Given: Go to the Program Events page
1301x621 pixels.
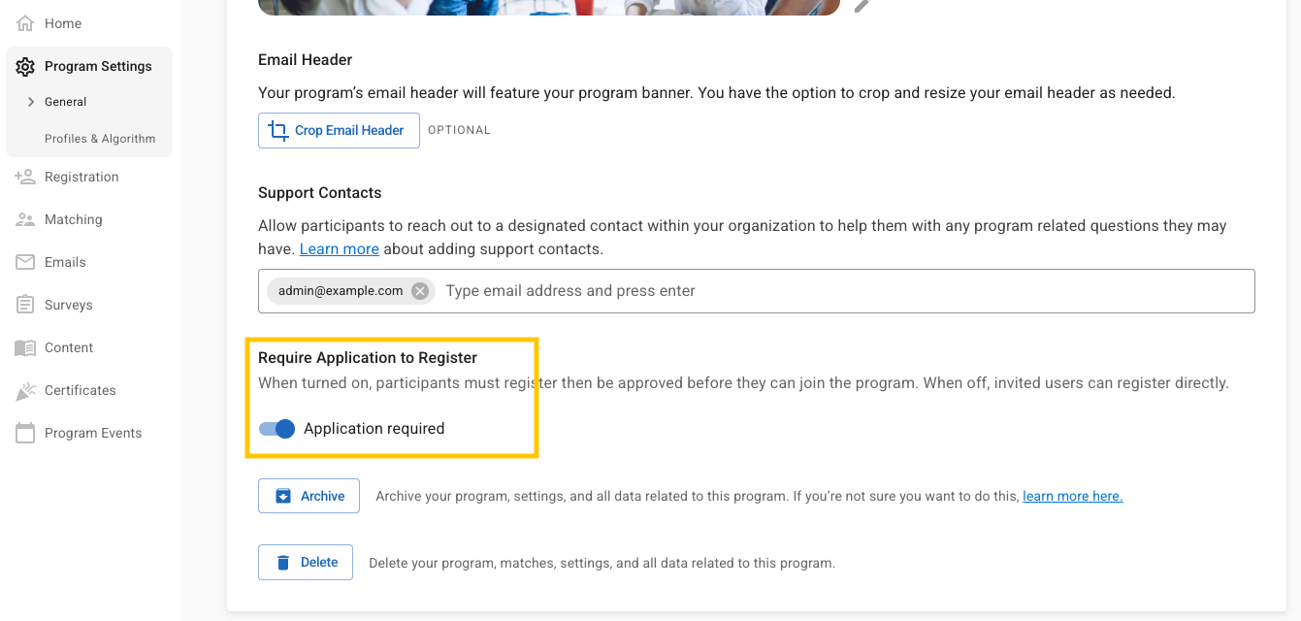Looking at the screenshot, I should pyautogui.click(x=93, y=433).
